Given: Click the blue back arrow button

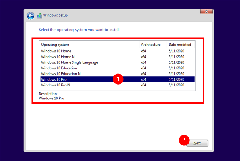Looking at the screenshot, I should 31,16.
